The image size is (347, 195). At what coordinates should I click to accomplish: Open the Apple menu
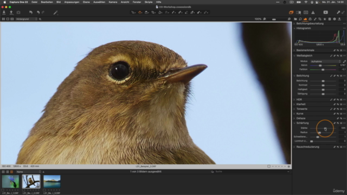pyautogui.click(x=4, y=2)
